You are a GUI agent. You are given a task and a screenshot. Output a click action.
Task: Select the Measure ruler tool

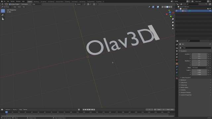click(3, 19)
